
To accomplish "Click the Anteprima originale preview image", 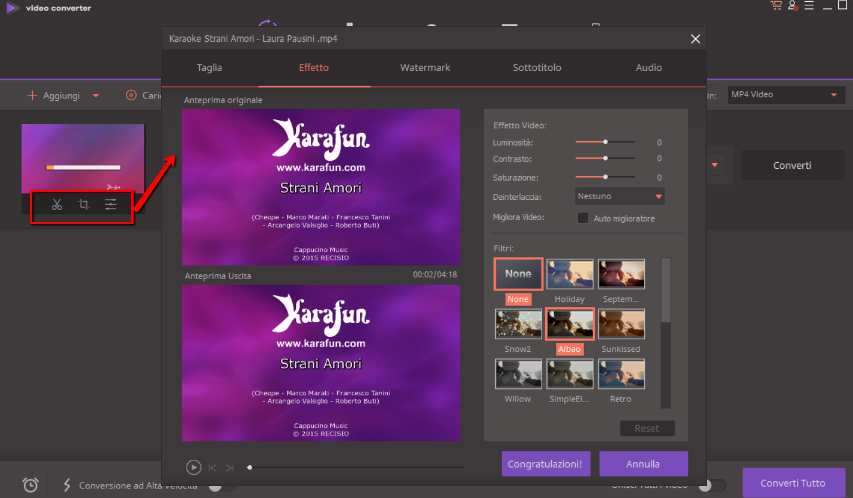I will 321,187.
